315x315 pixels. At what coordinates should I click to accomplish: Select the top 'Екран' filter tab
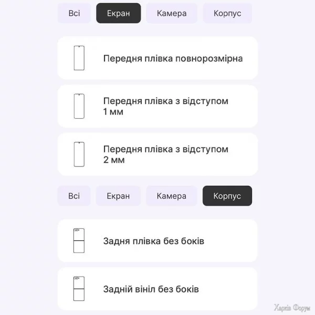pyautogui.click(x=118, y=13)
